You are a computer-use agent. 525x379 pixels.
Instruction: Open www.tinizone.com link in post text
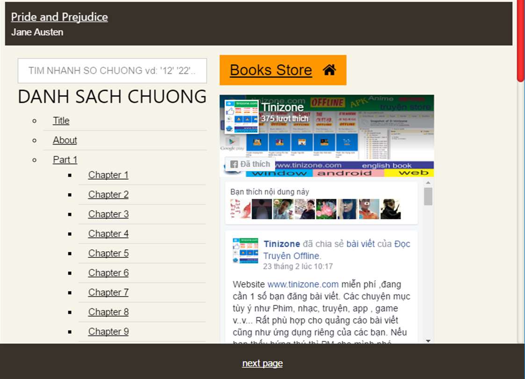coord(303,284)
